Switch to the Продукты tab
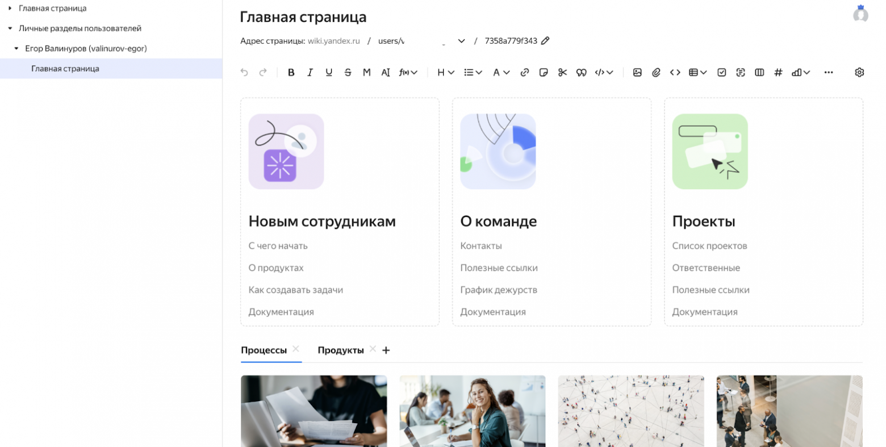 tap(340, 350)
